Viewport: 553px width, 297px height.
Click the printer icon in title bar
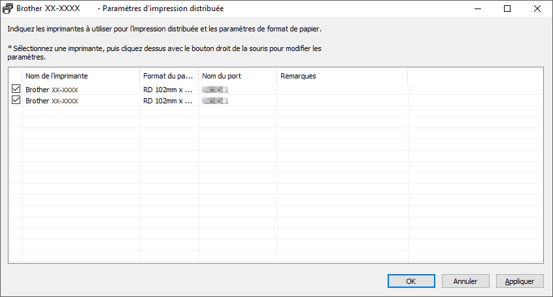(x=8, y=9)
